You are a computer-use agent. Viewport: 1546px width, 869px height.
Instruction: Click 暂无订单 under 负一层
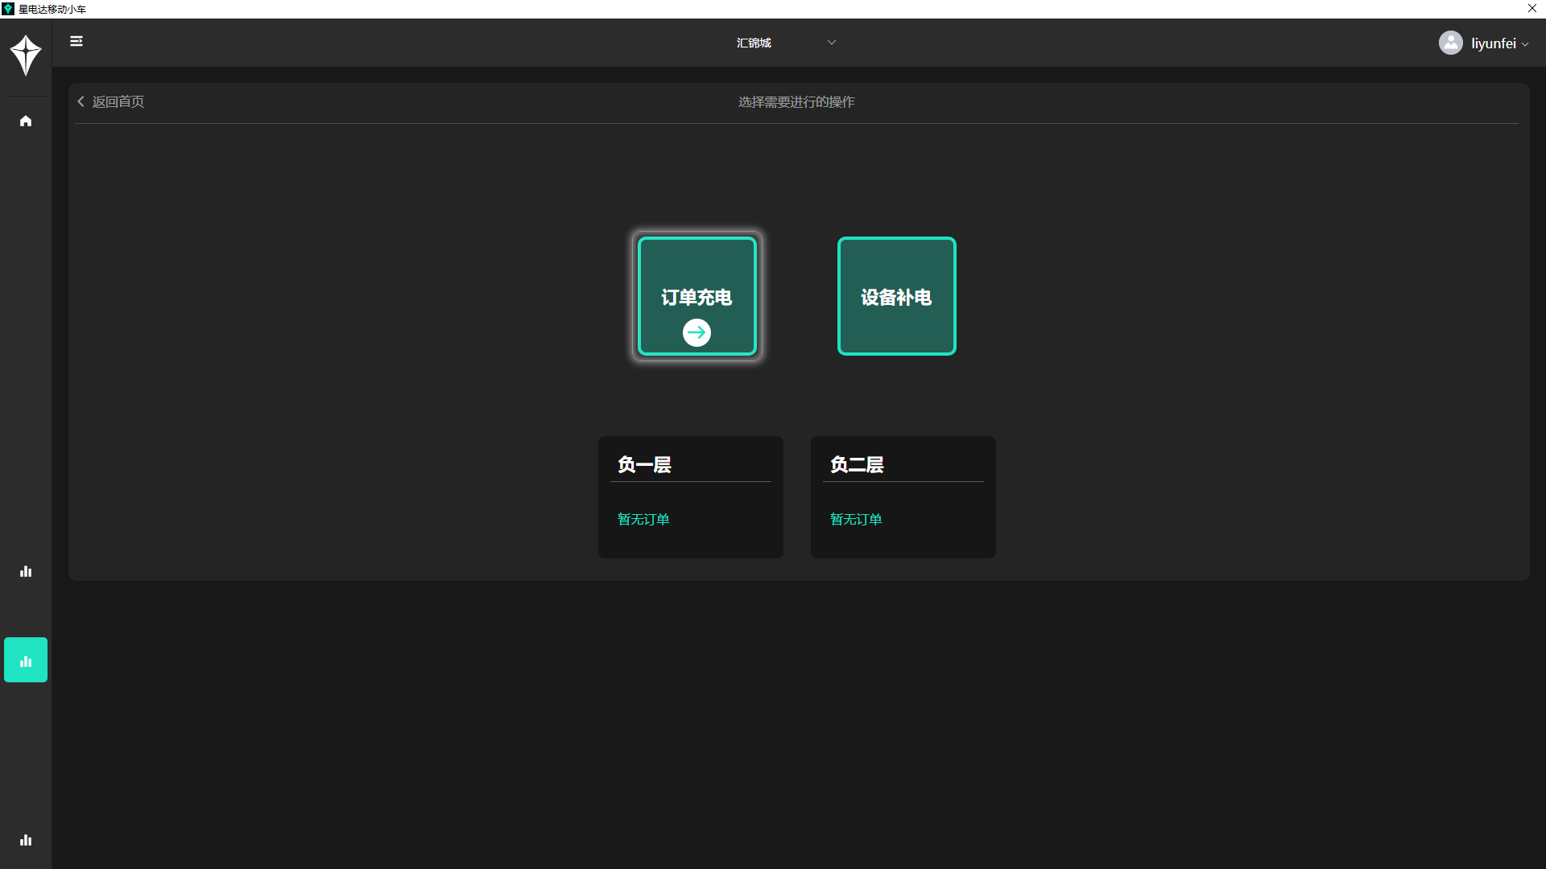643,519
